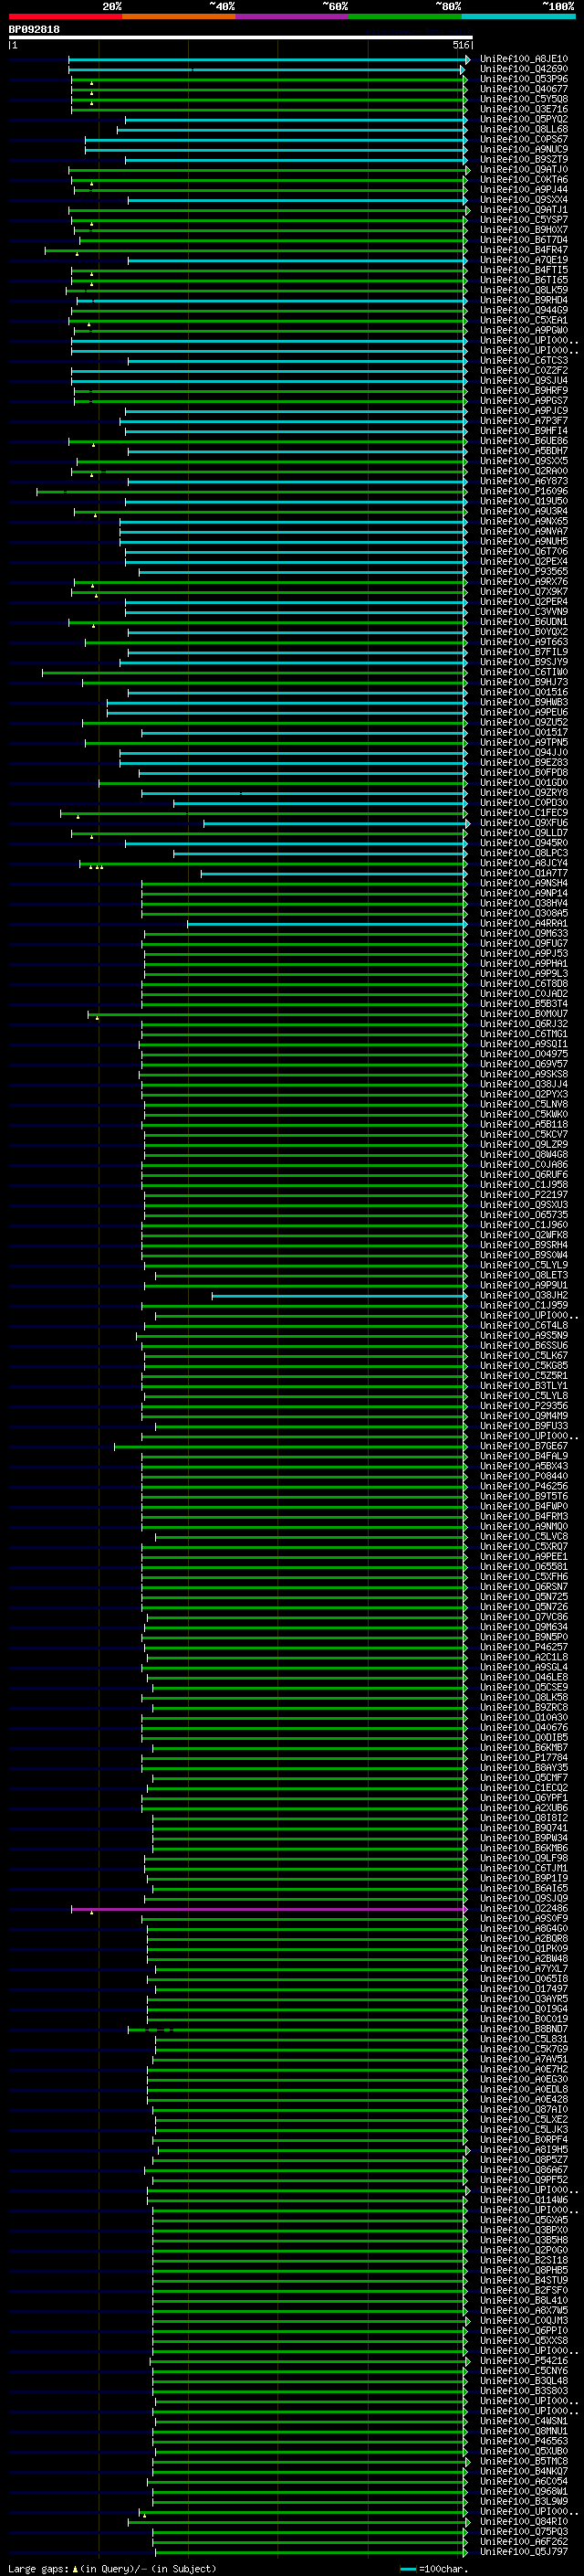This screenshot has height=2576, width=584.
Task: Open hit UniRef100_A8JE10
Action: coord(524,59)
